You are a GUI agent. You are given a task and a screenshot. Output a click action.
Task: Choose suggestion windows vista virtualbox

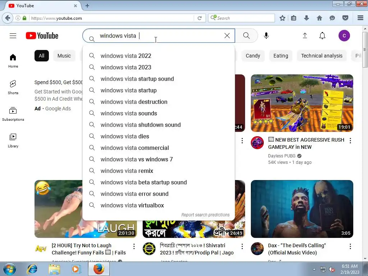coord(158,205)
